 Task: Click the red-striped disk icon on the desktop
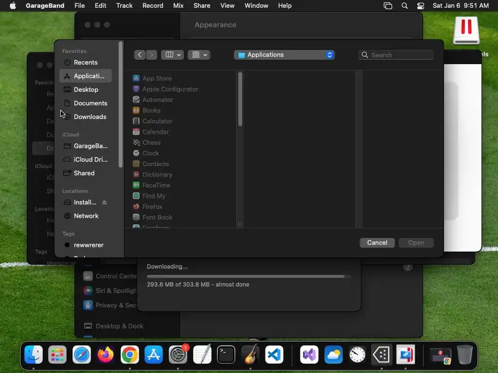tap(466, 31)
